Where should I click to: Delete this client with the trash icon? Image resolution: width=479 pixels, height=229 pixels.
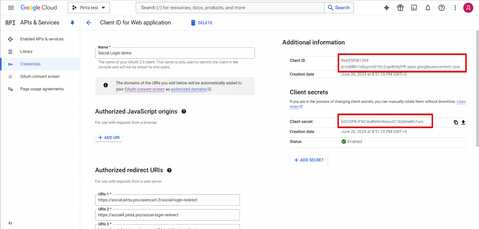click(x=193, y=23)
